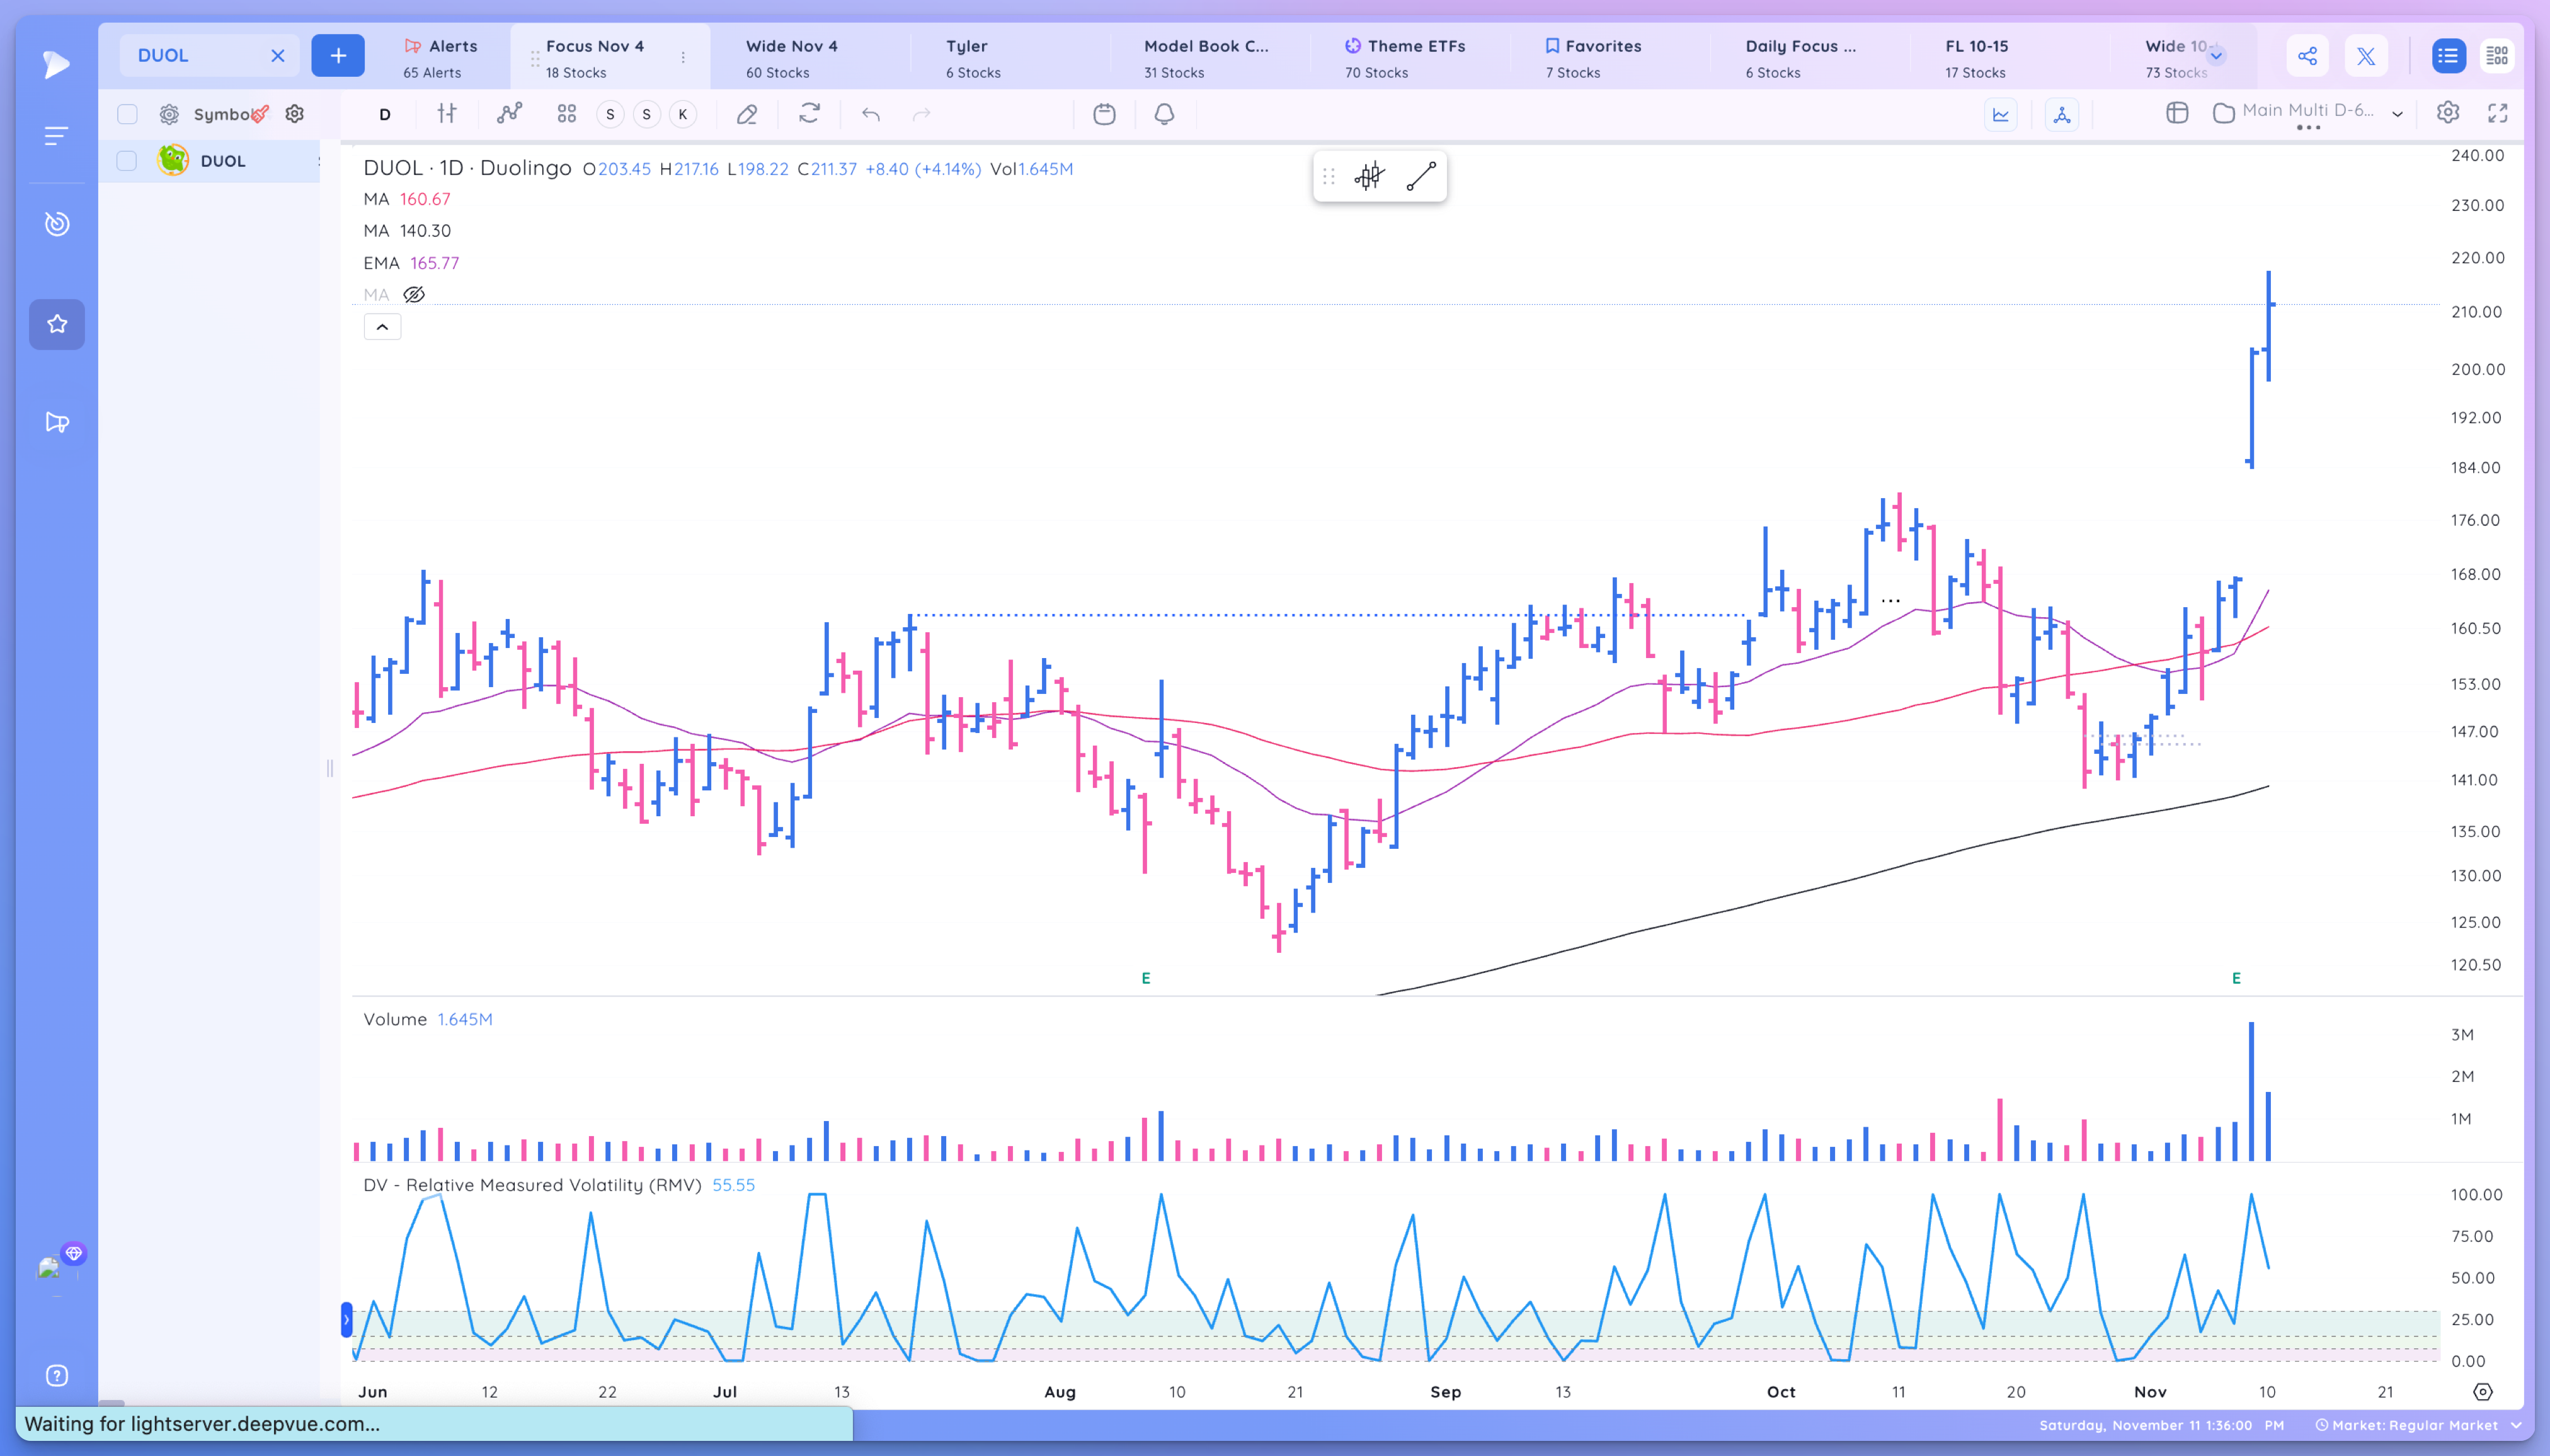Open the announcements flag sidebar icon
The height and width of the screenshot is (1456, 2550).
pos(57,422)
